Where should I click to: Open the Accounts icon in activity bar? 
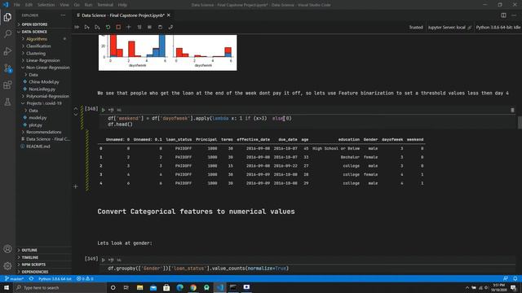(x=7, y=249)
